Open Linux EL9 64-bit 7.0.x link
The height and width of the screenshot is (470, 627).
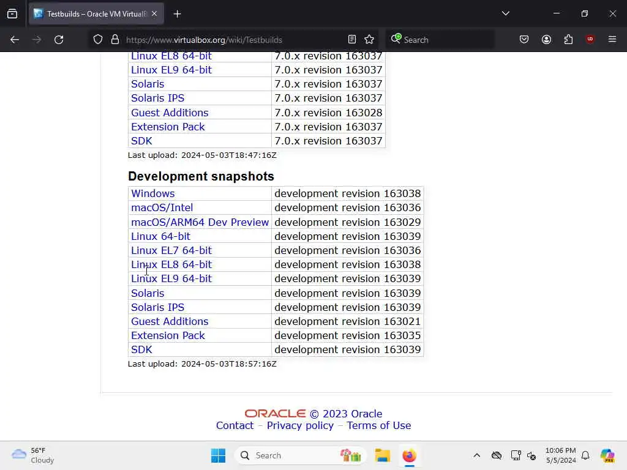tap(171, 70)
